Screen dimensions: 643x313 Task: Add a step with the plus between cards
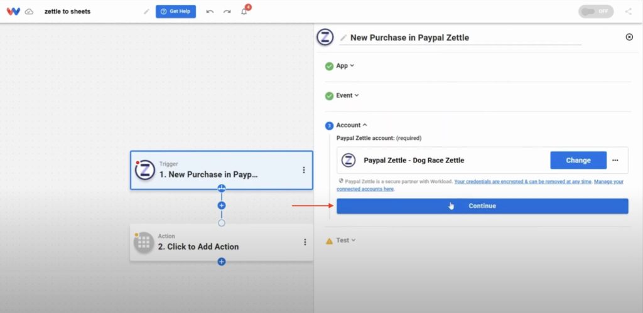tap(222, 205)
